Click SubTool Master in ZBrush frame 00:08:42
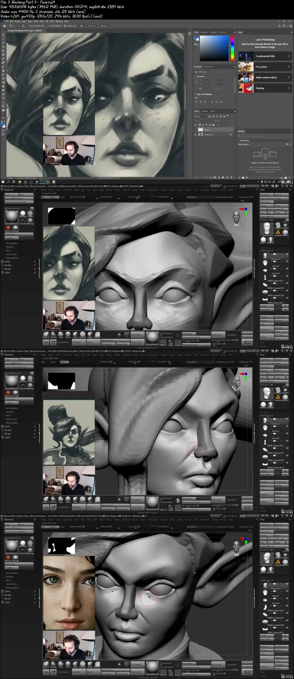 (247, 342)
